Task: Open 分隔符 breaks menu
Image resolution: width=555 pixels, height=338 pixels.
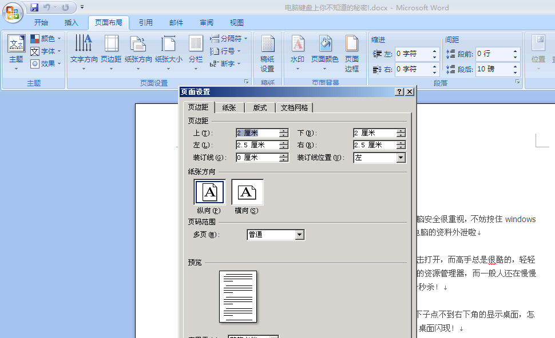Action: click(x=229, y=38)
